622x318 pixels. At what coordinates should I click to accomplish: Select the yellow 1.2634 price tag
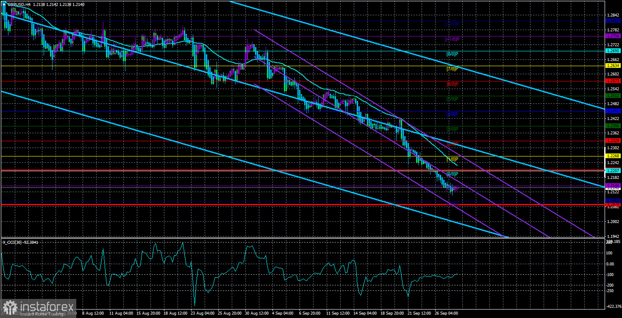point(613,66)
